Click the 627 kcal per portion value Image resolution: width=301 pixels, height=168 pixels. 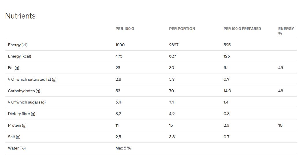(x=172, y=56)
